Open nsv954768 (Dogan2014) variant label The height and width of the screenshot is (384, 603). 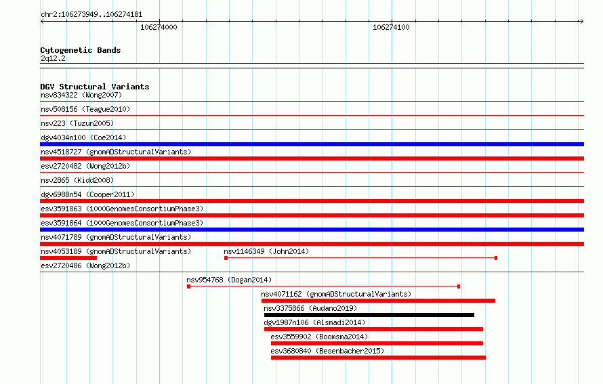coord(229,280)
